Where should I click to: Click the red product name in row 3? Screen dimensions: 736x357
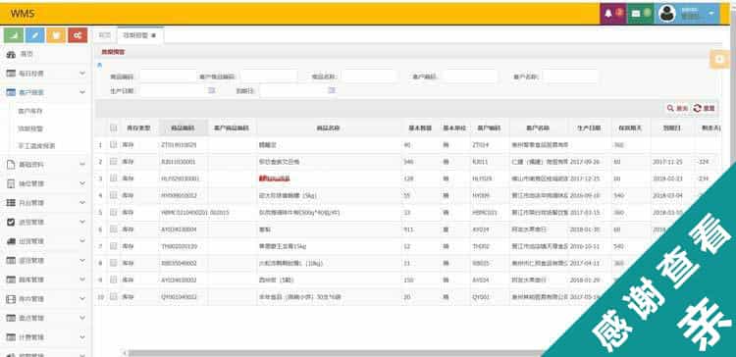[x=275, y=178]
